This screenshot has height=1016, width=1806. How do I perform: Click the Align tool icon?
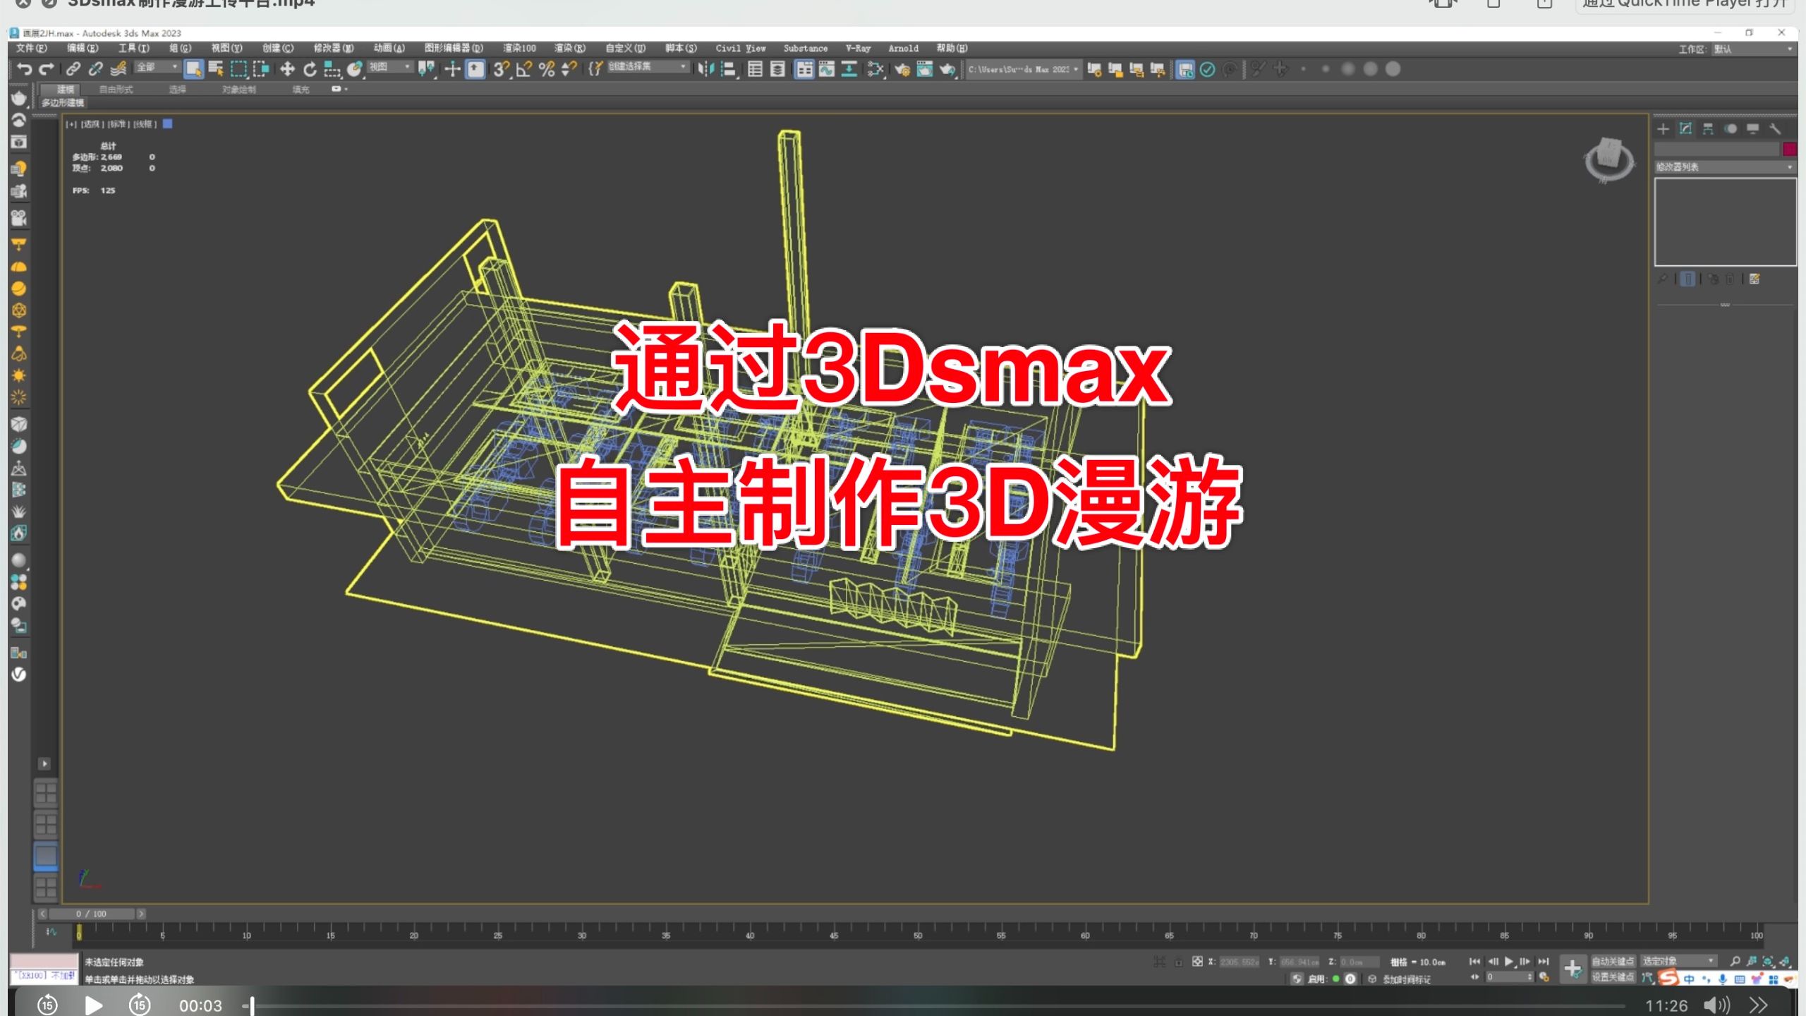(729, 68)
